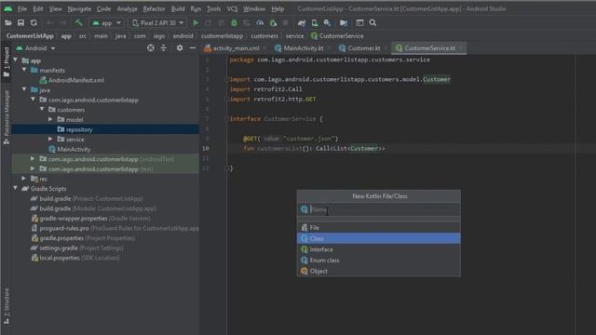
Task: Click the Save All toolbar icon
Action: click(x=20, y=22)
